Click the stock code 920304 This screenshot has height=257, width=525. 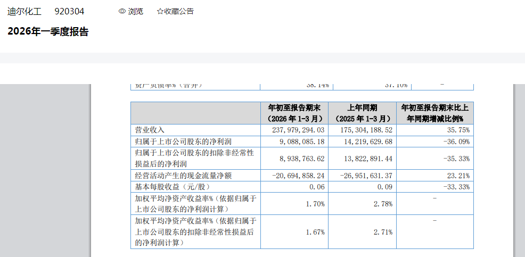click(x=69, y=11)
